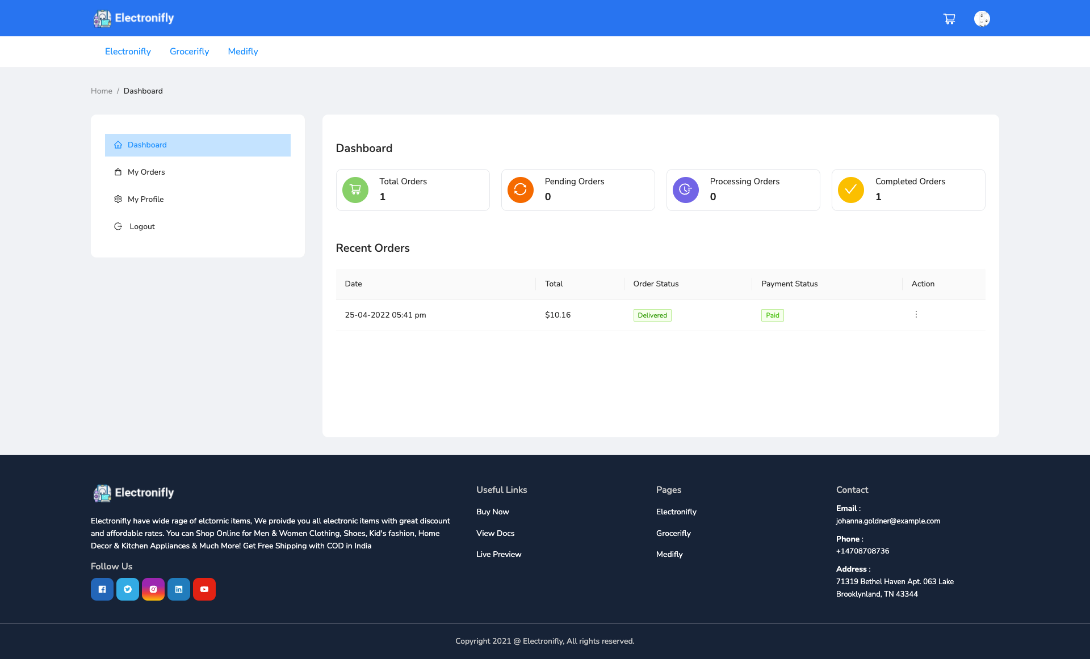Screen dimensions: 1090x659
Task: Open Twitter social icon
Action: (x=128, y=589)
